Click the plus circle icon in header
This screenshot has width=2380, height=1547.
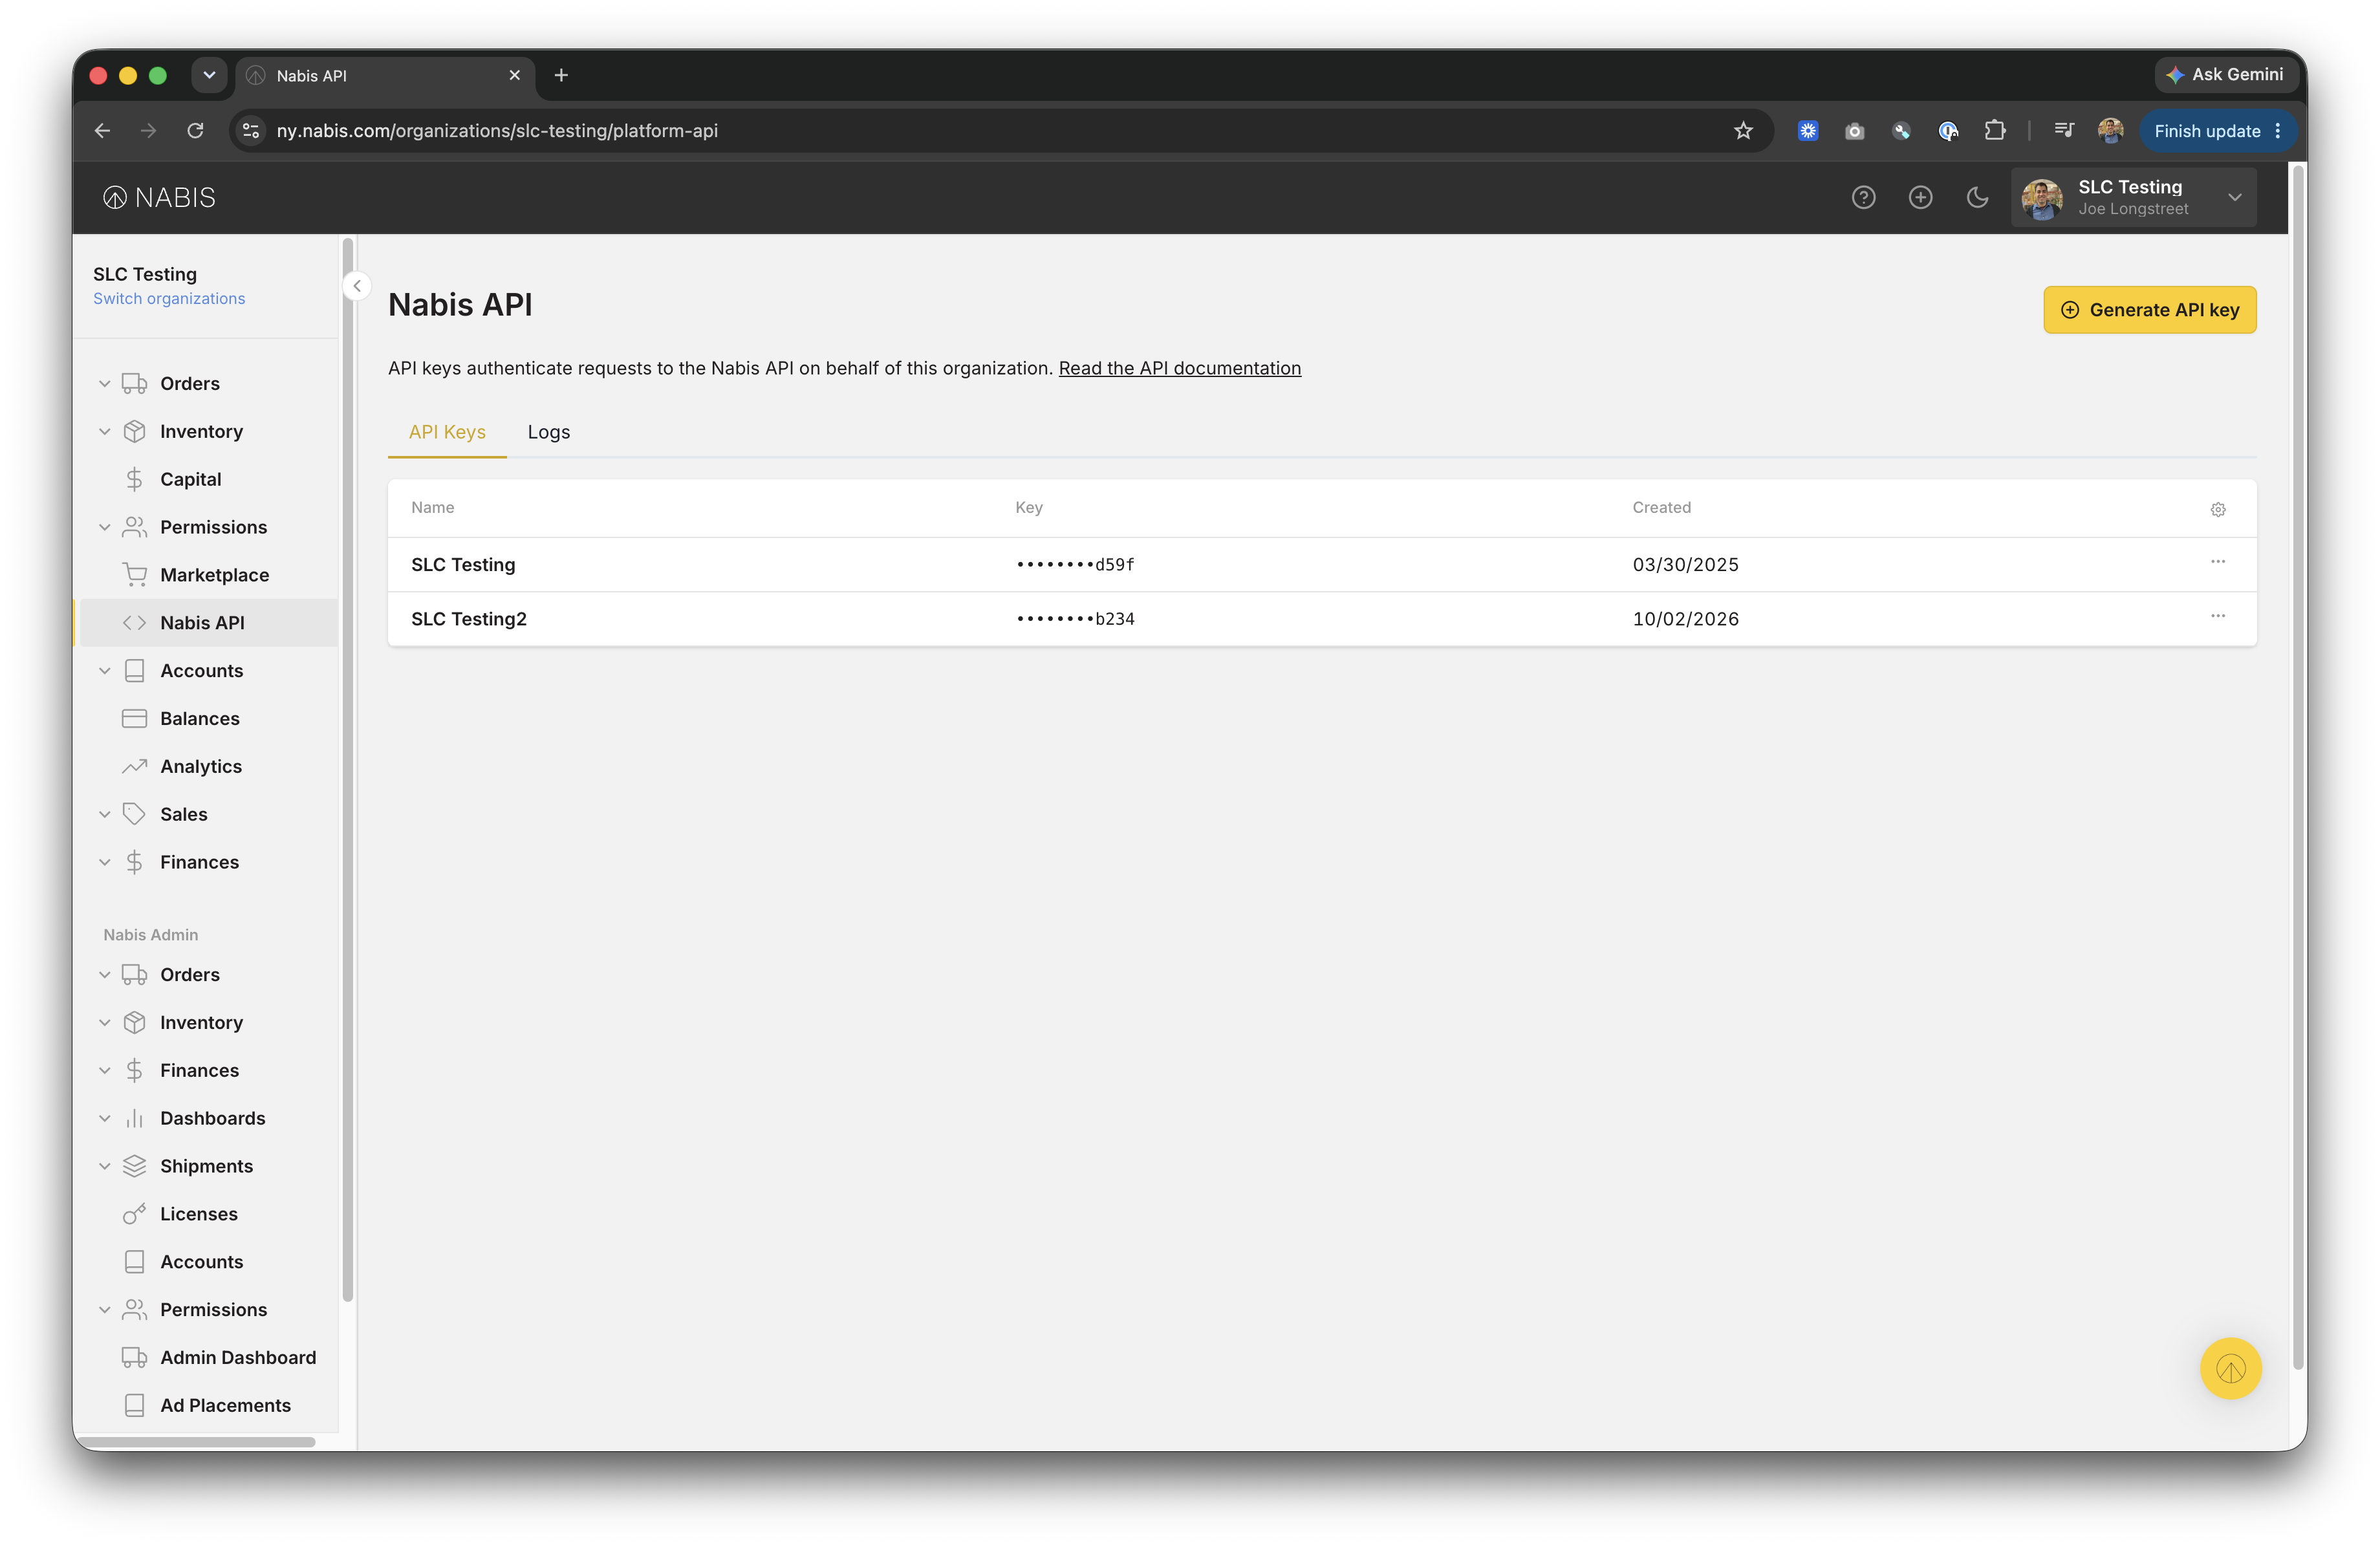1920,198
